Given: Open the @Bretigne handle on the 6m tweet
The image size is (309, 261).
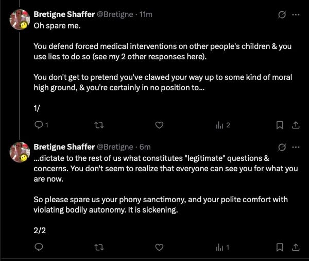Looking at the screenshot, I should 115,147.
